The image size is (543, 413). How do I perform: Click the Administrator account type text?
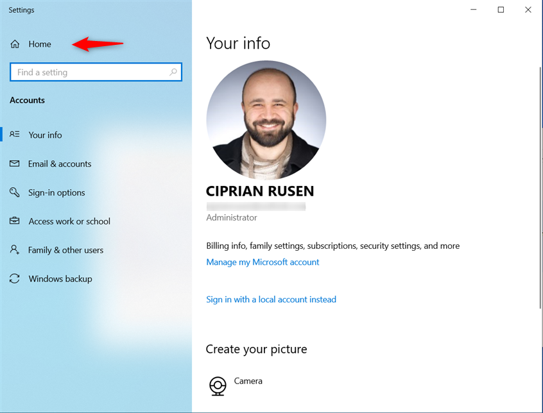pyautogui.click(x=232, y=217)
